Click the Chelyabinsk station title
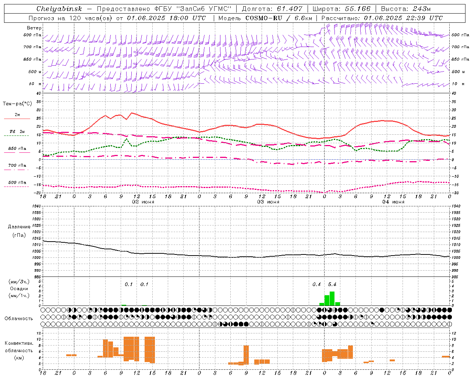Image resolution: width=471 pixels, height=376 pixels. click(x=59, y=9)
